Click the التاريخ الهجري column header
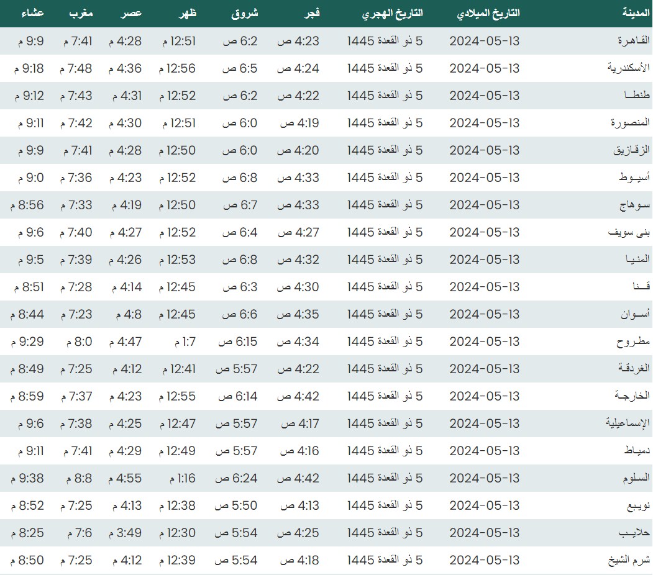This screenshot has width=653, height=575. (x=392, y=13)
